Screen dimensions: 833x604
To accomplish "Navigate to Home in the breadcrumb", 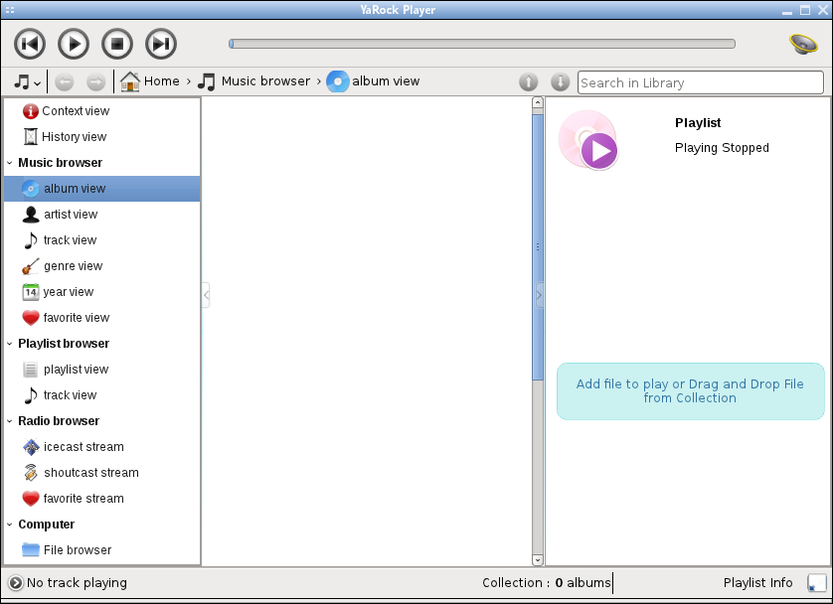I will [150, 81].
